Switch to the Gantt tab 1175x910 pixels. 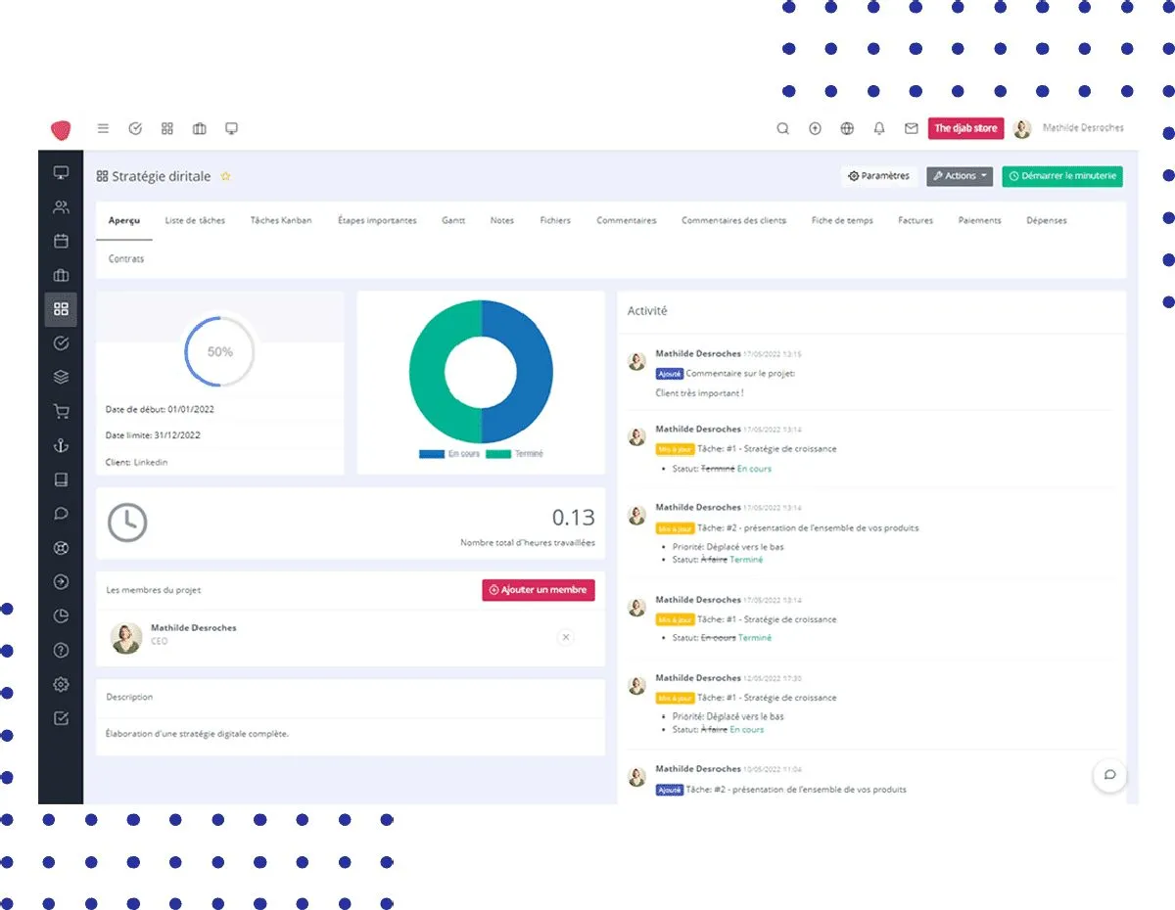[x=453, y=220]
